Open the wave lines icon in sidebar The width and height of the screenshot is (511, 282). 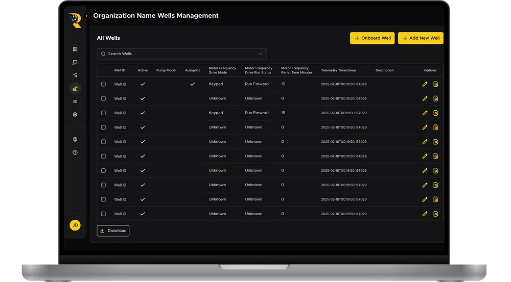(75, 101)
